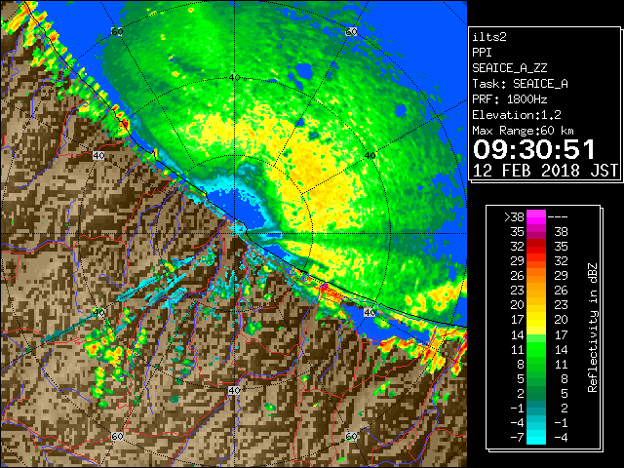
Task: Select the 40 range label east-northeast over sea
Action: click(370, 155)
